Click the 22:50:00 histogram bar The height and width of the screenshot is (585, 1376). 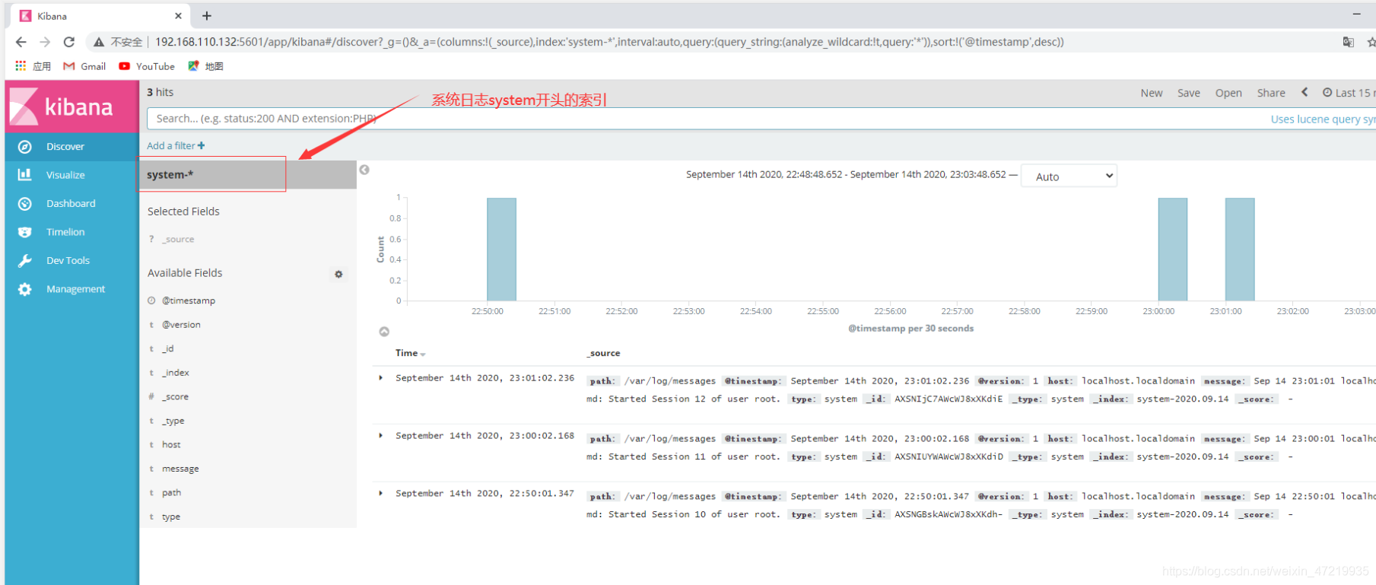[x=501, y=250]
